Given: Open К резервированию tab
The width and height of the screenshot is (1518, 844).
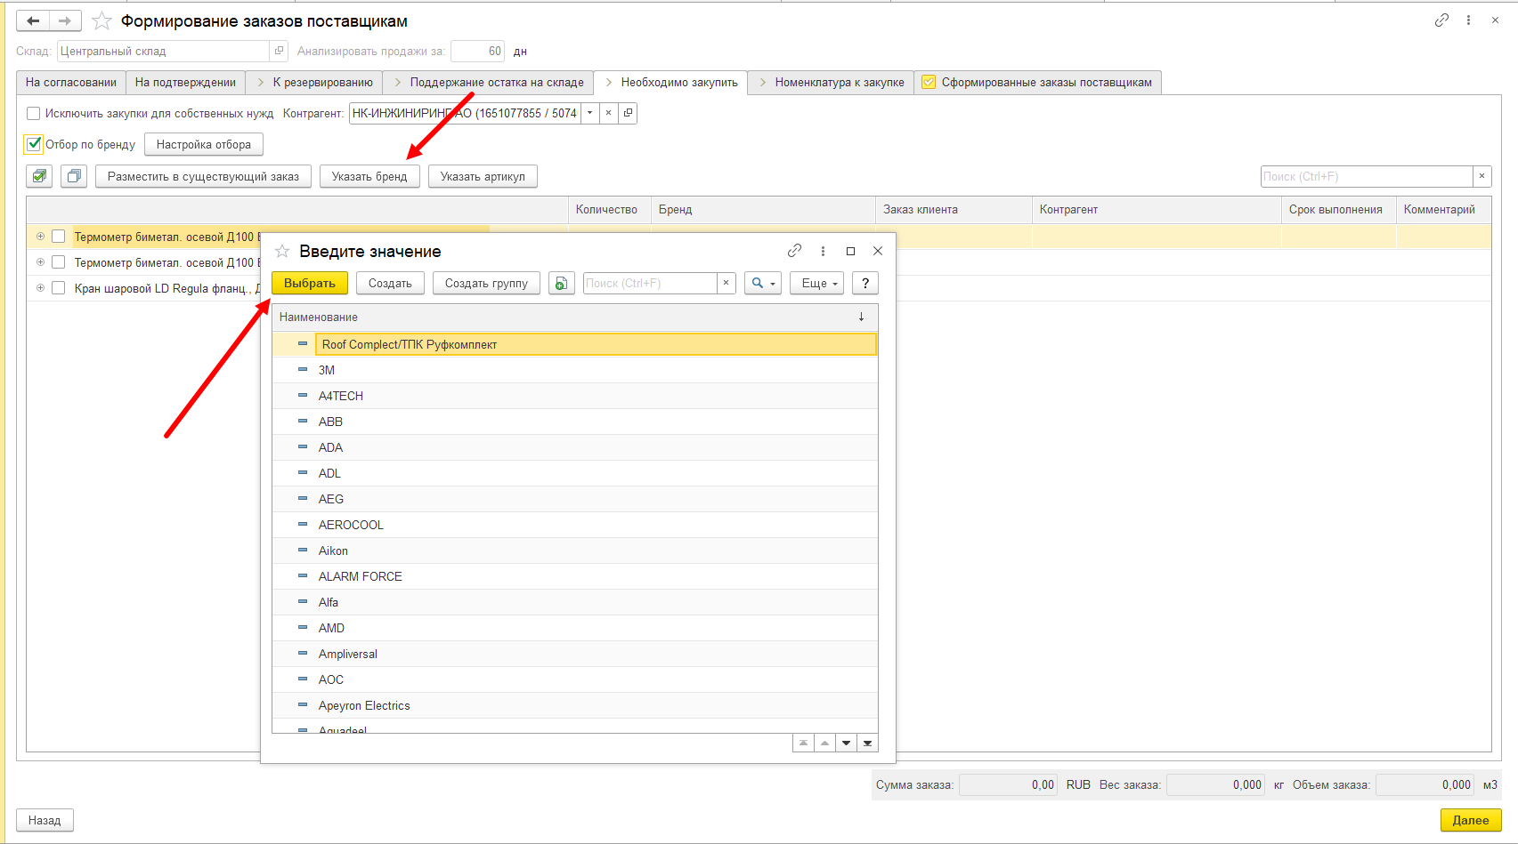Looking at the screenshot, I should tap(314, 82).
